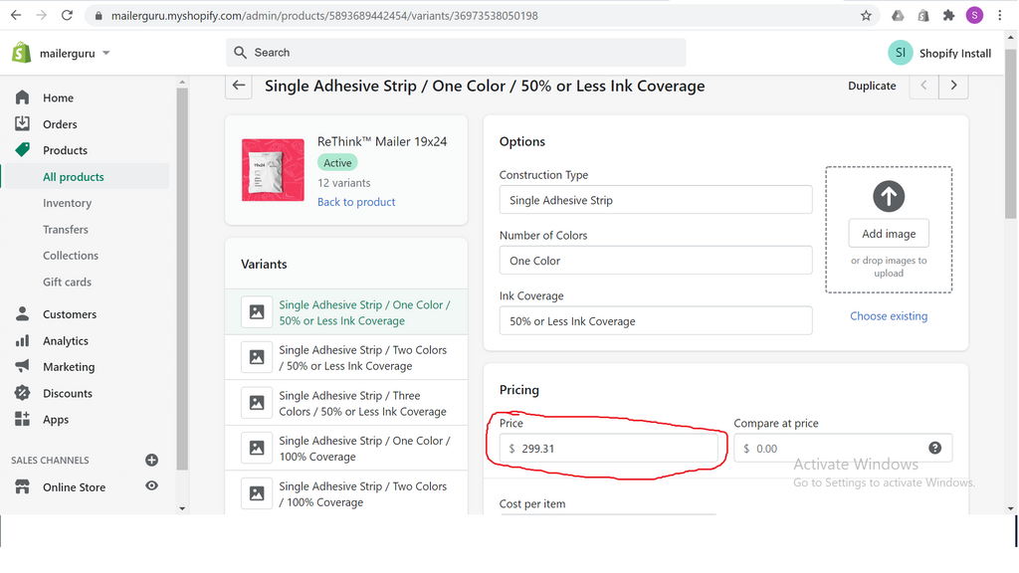Click image placeholder of Three Colors variant
Image resolution: width=1019 pixels, height=573 pixels.
coord(257,403)
